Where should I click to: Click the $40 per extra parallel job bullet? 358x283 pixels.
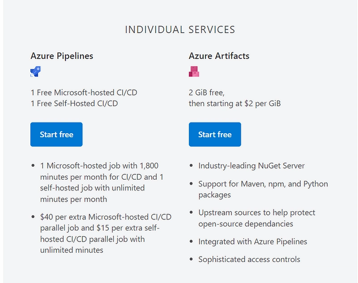pyautogui.click(x=106, y=233)
